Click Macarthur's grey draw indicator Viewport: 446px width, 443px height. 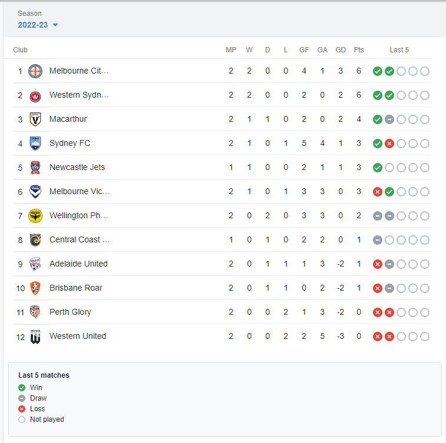pos(389,119)
